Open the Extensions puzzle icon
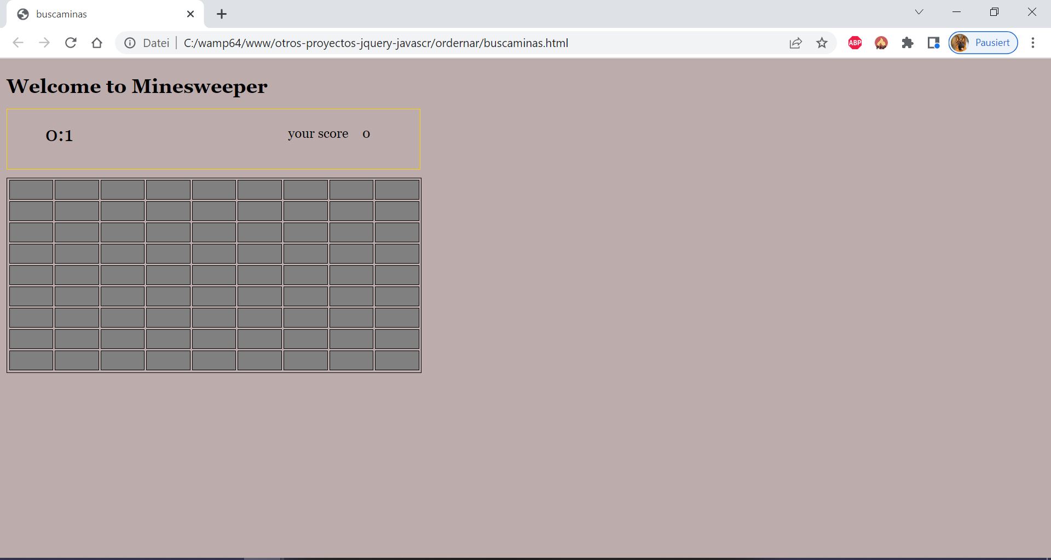Image resolution: width=1051 pixels, height=560 pixels. click(907, 43)
